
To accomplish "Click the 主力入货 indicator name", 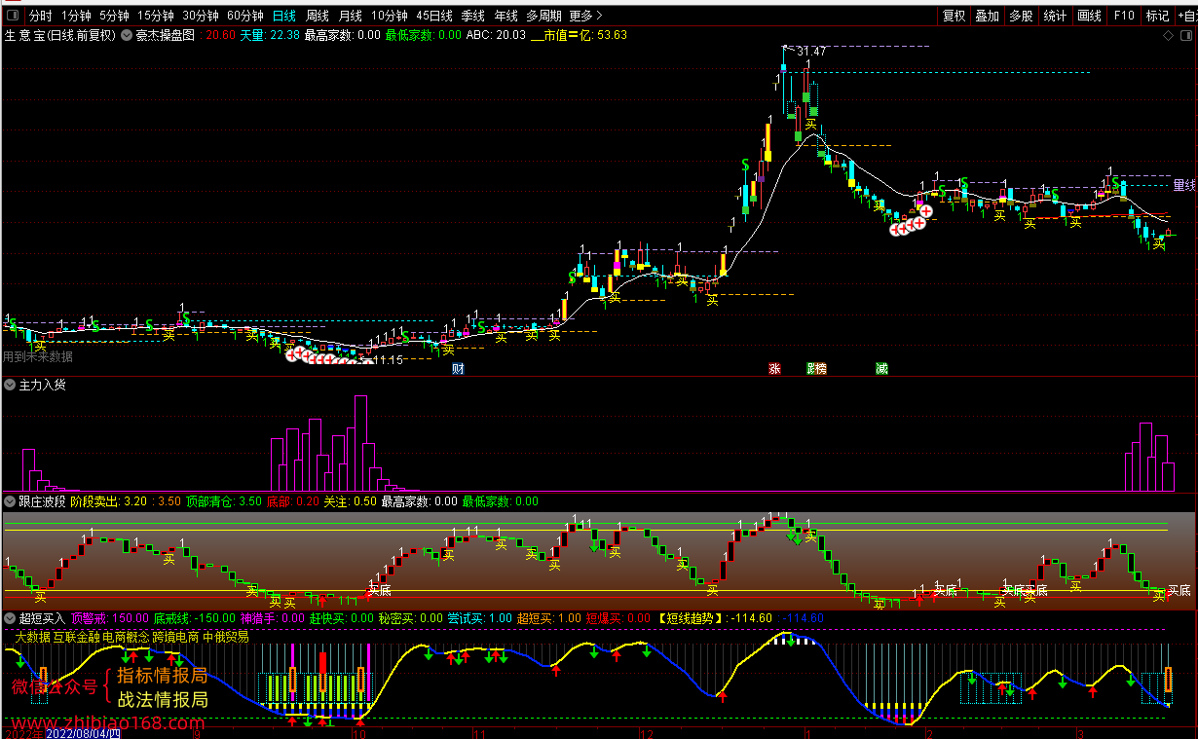I will 42,386.
